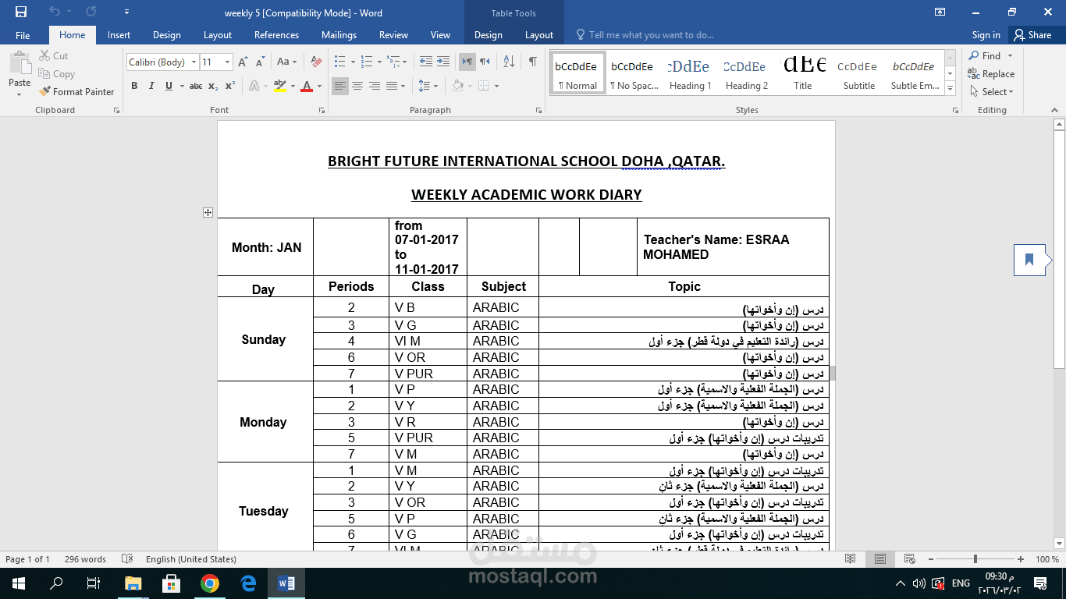Apply superscript formatting

[x=230, y=86]
